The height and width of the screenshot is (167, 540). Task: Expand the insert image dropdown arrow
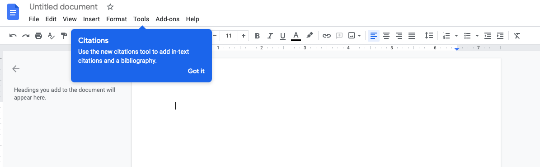359,36
